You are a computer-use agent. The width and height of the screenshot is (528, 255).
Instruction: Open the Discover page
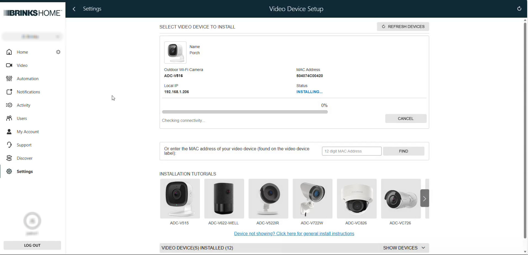coord(24,158)
